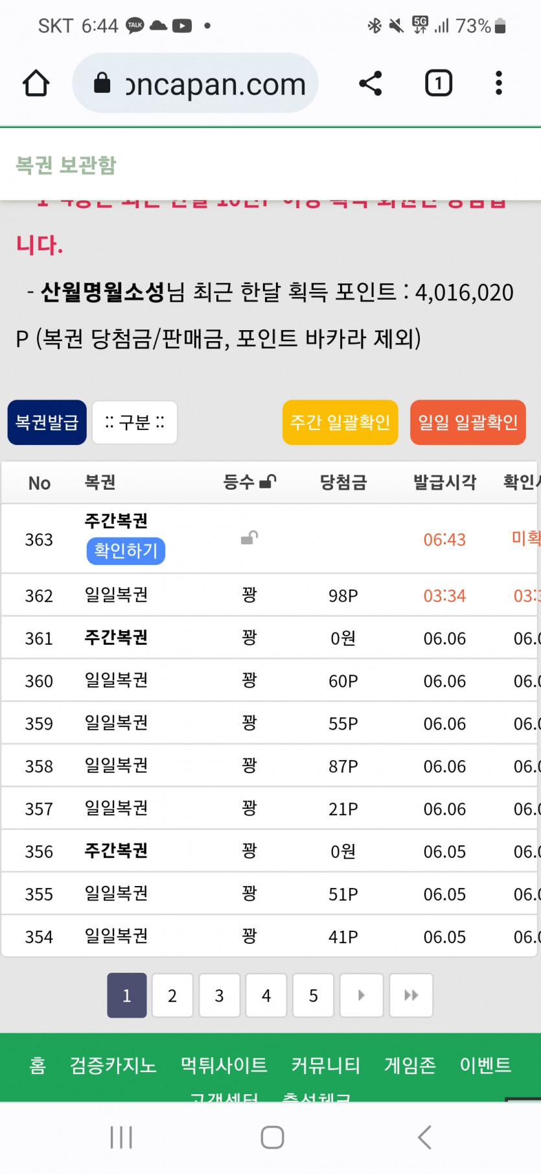Image resolution: width=541 pixels, height=1174 pixels.
Task: Go to pagination page 2
Action: [172, 996]
